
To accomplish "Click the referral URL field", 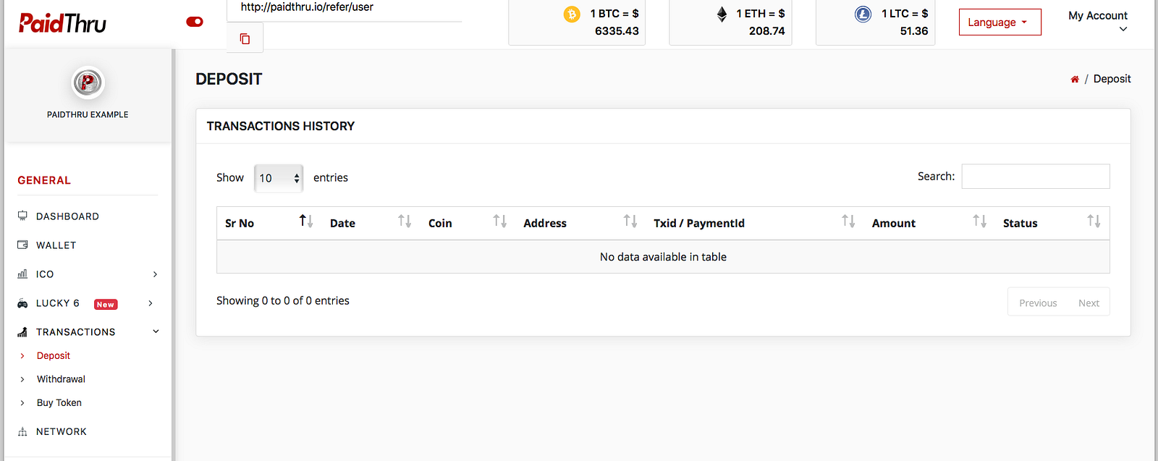I will [x=345, y=9].
